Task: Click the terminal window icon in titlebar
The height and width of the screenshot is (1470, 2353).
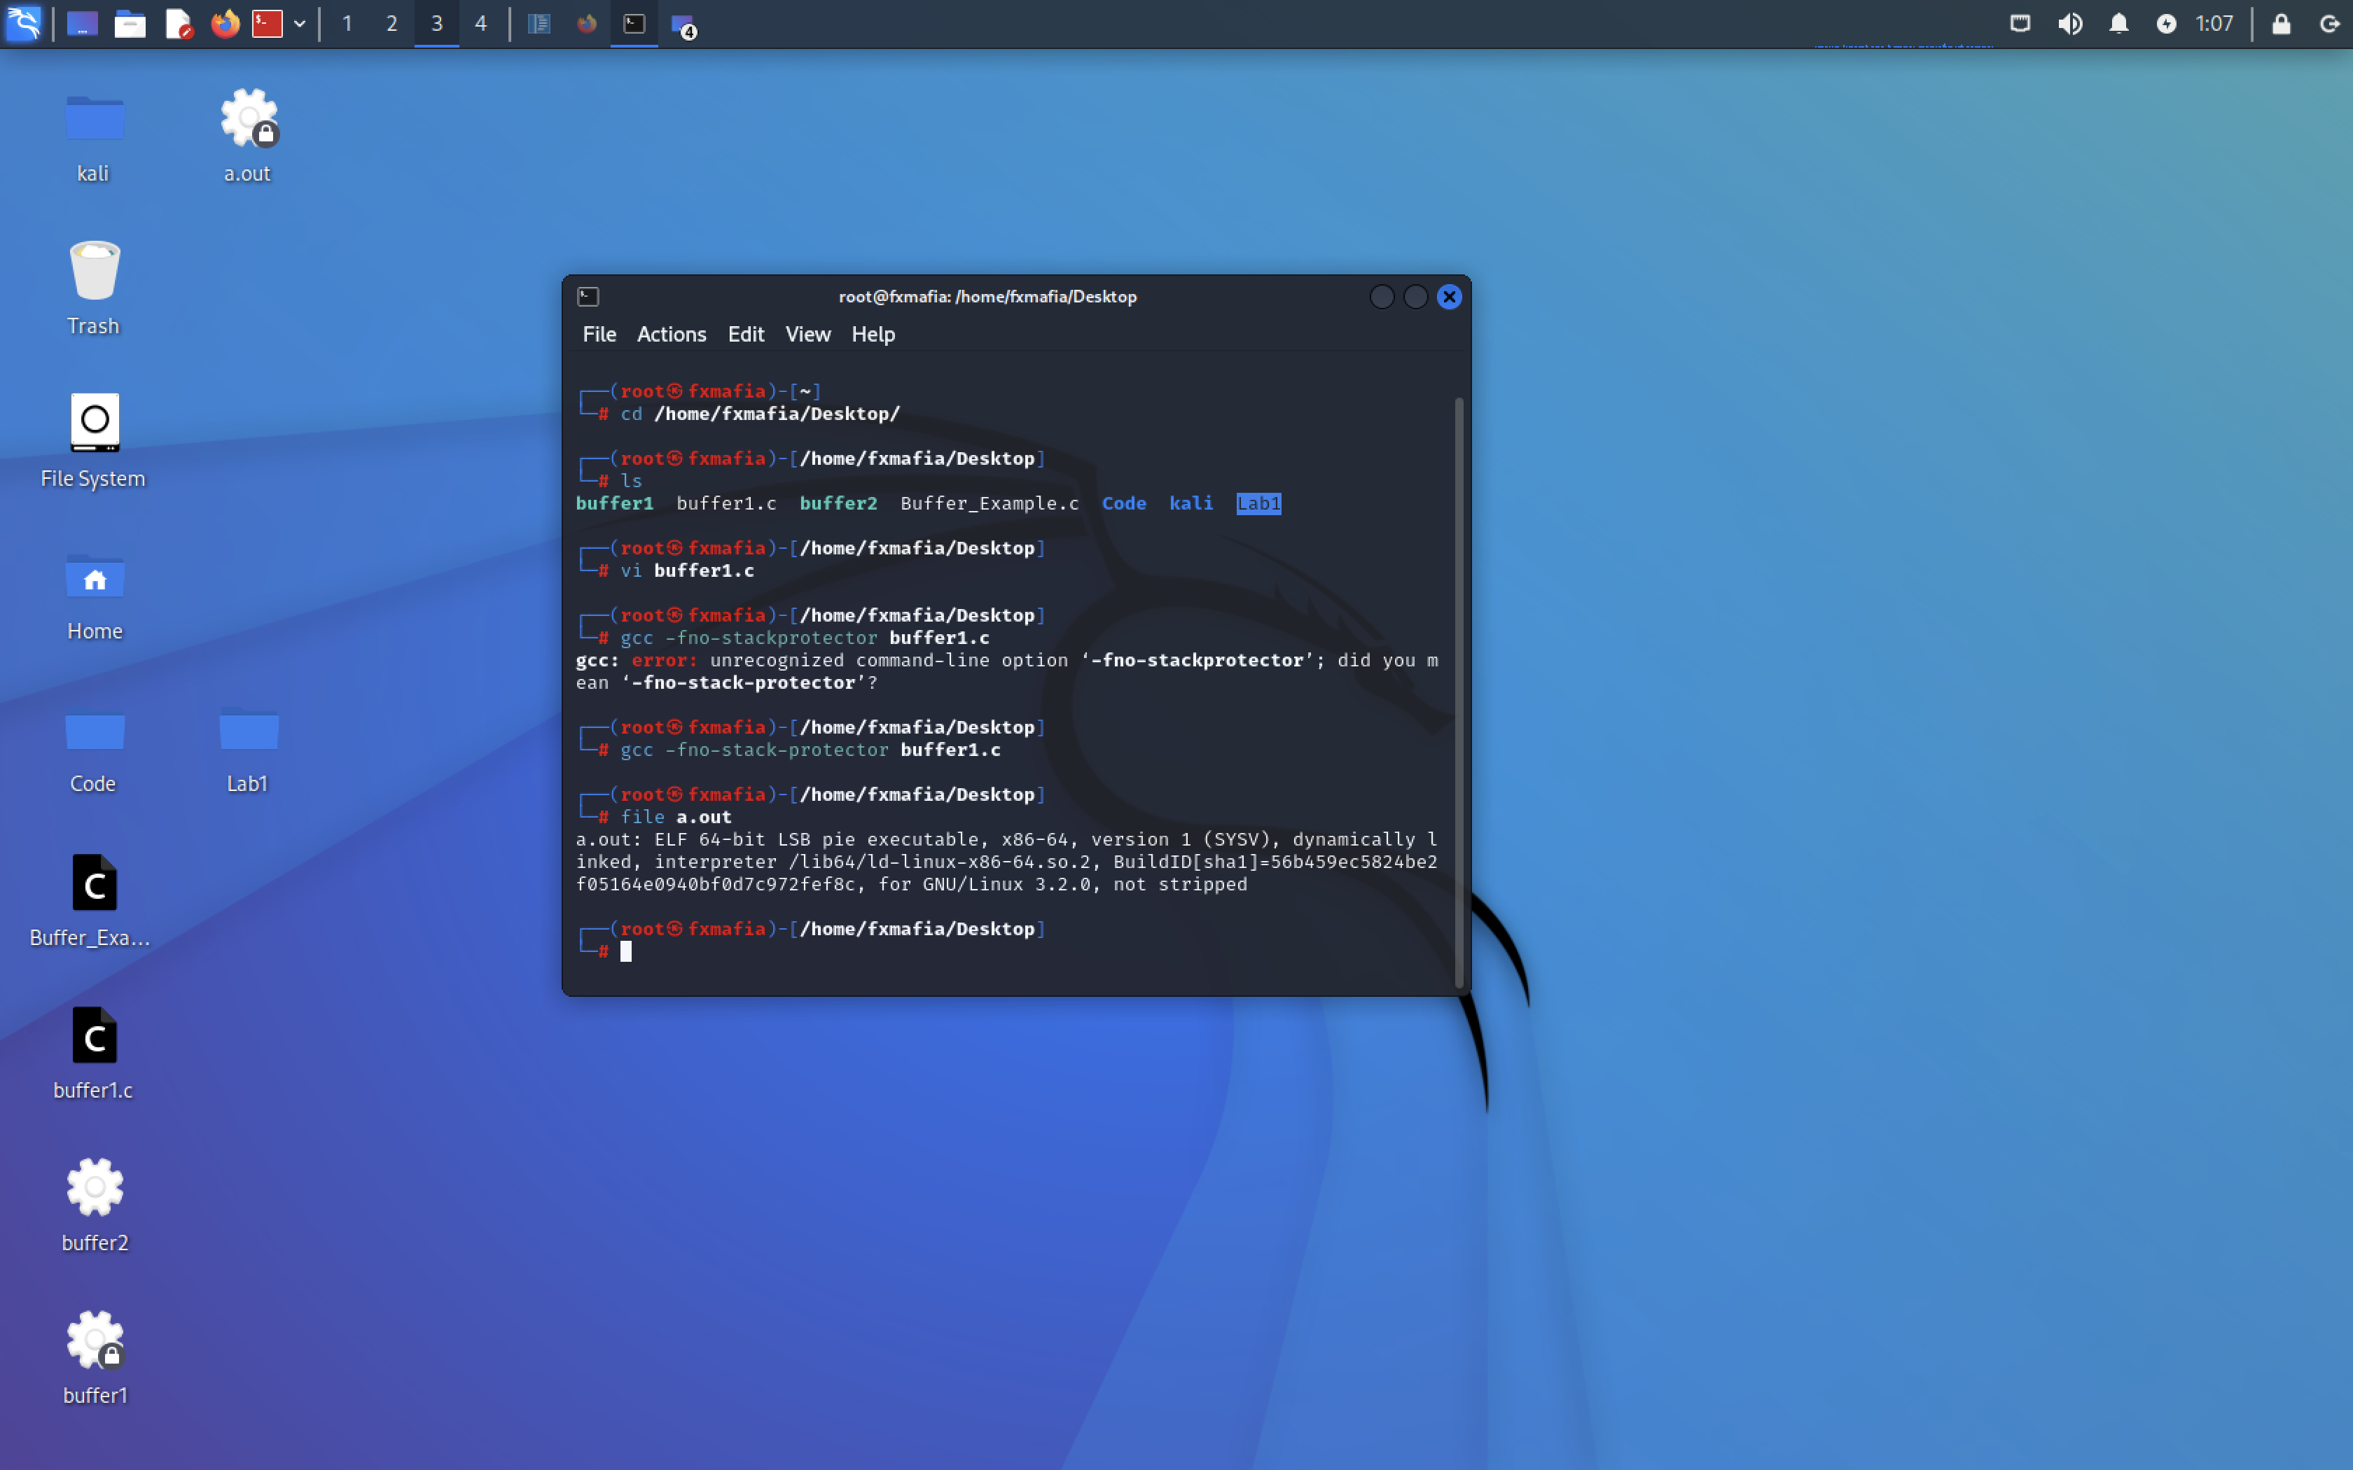Action: click(x=588, y=297)
